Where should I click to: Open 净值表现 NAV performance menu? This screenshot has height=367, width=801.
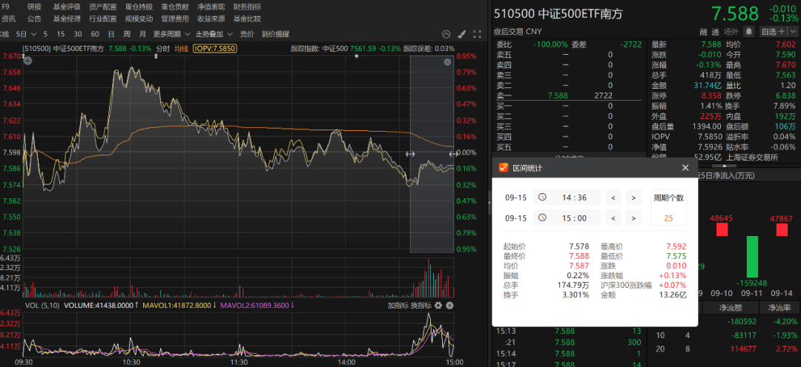(x=211, y=7)
